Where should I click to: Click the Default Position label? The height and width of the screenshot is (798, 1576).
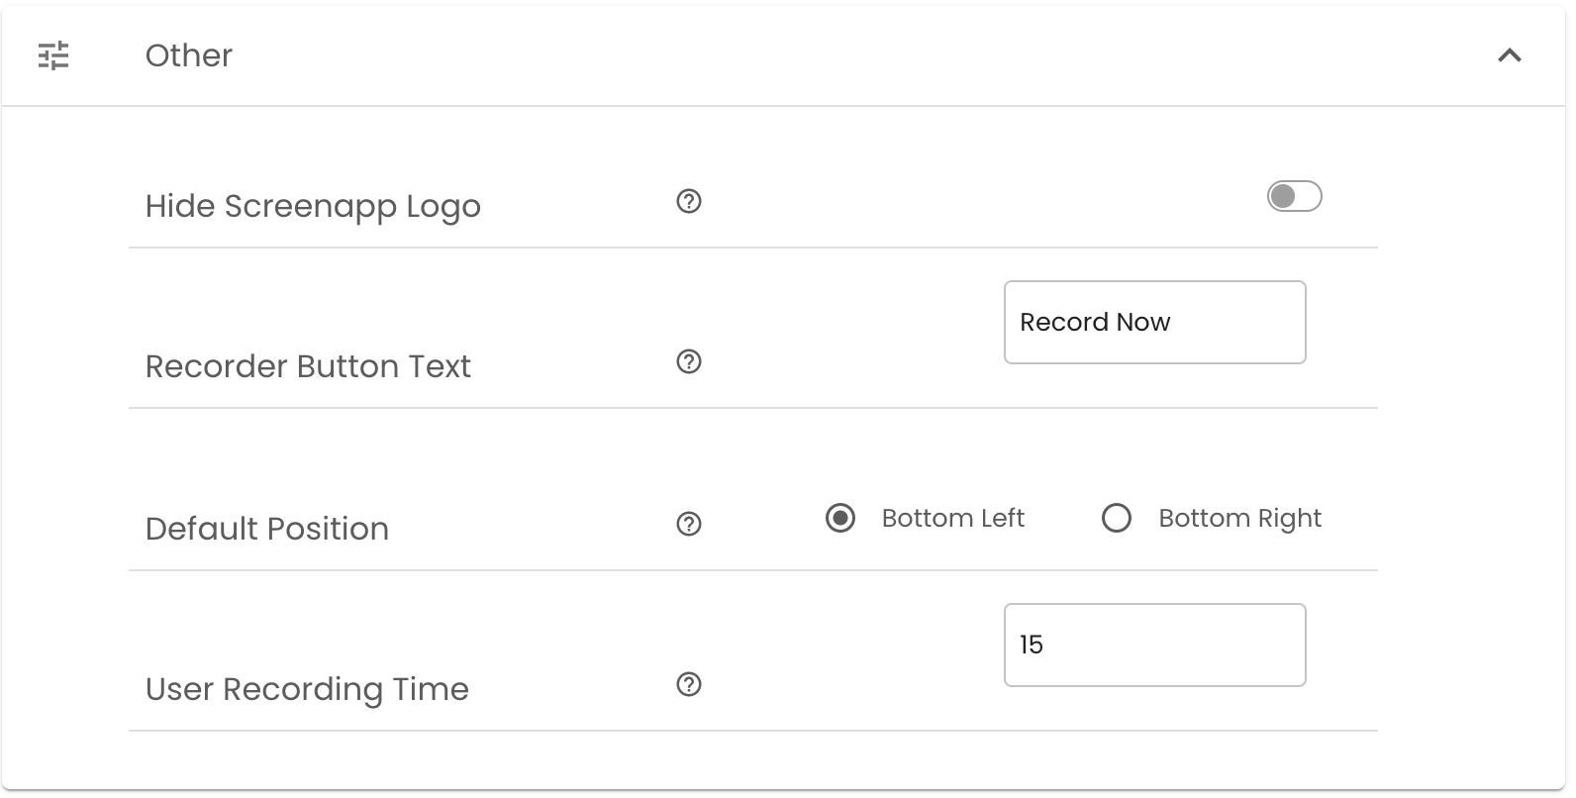(267, 529)
